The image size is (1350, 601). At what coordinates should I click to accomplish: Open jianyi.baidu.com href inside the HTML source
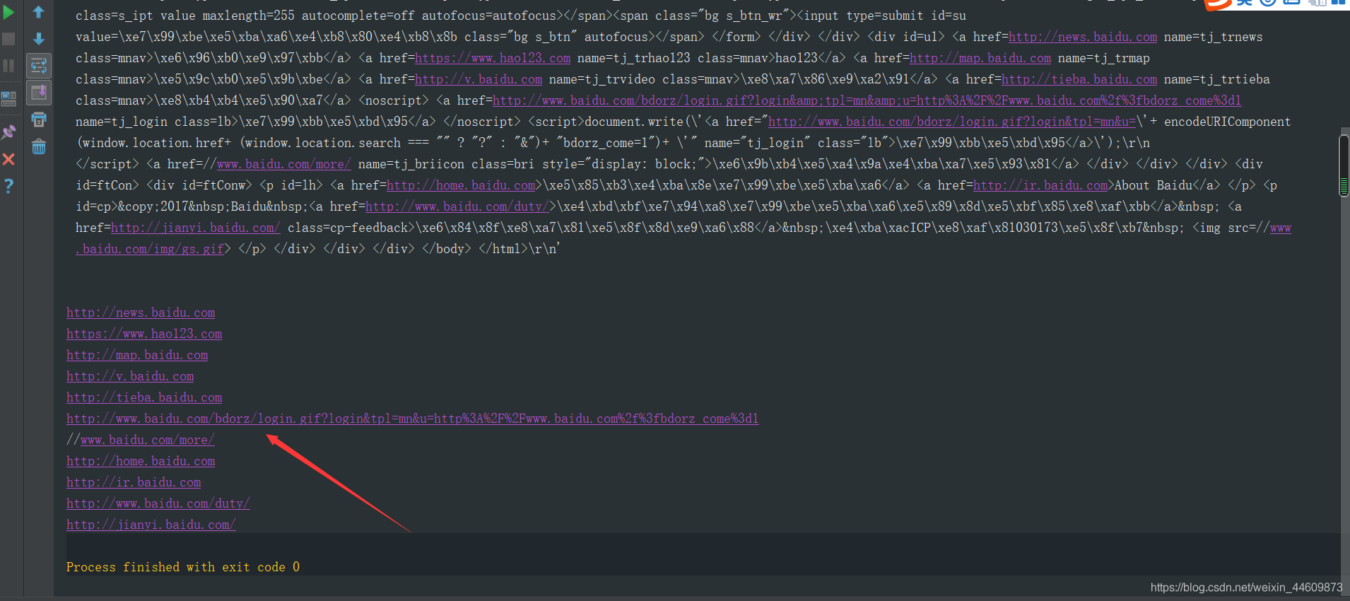pyautogui.click(x=196, y=228)
